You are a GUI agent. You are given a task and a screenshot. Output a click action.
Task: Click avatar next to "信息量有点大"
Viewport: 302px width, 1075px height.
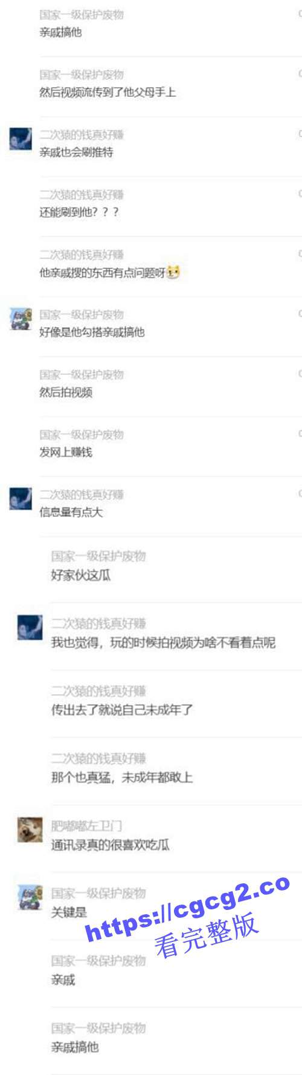pos(21,499)
